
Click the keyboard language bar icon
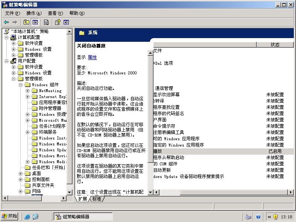(x=248, y=217)
